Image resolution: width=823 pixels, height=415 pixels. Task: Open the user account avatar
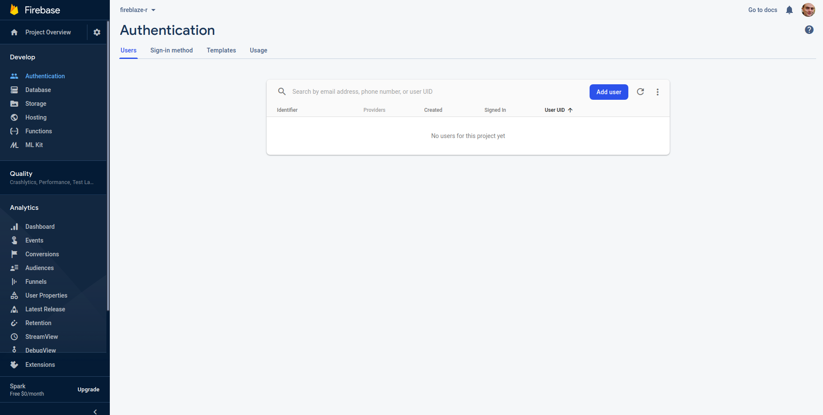click(x=808, y=10)
